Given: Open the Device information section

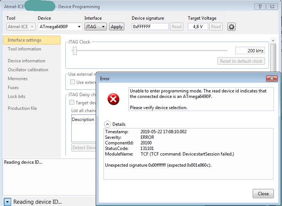Looking at the screenshot, I should point(26,61).
